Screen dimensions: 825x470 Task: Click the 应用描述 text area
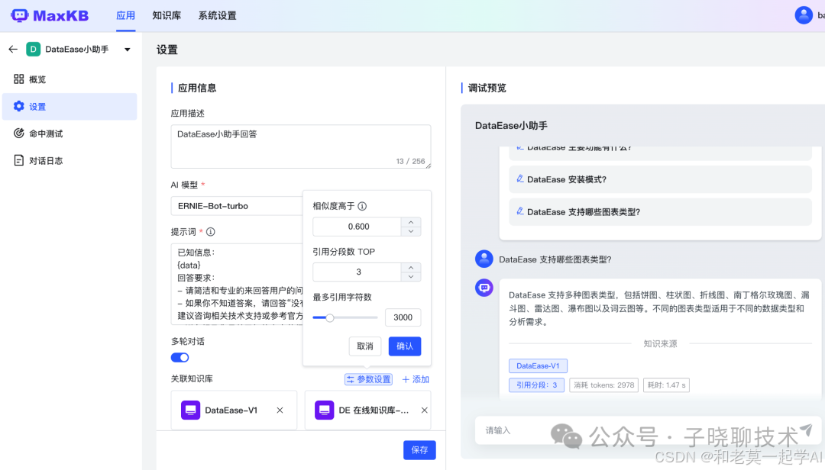point(300,146)
